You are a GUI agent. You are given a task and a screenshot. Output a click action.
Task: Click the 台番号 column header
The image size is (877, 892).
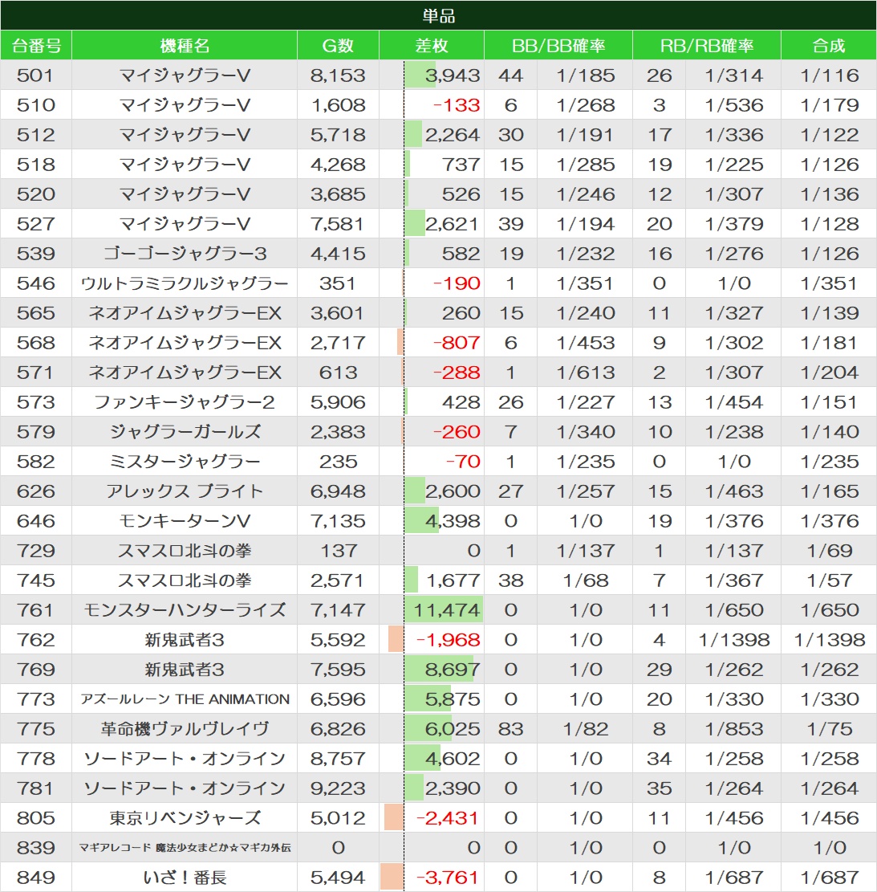click(36, 45)
